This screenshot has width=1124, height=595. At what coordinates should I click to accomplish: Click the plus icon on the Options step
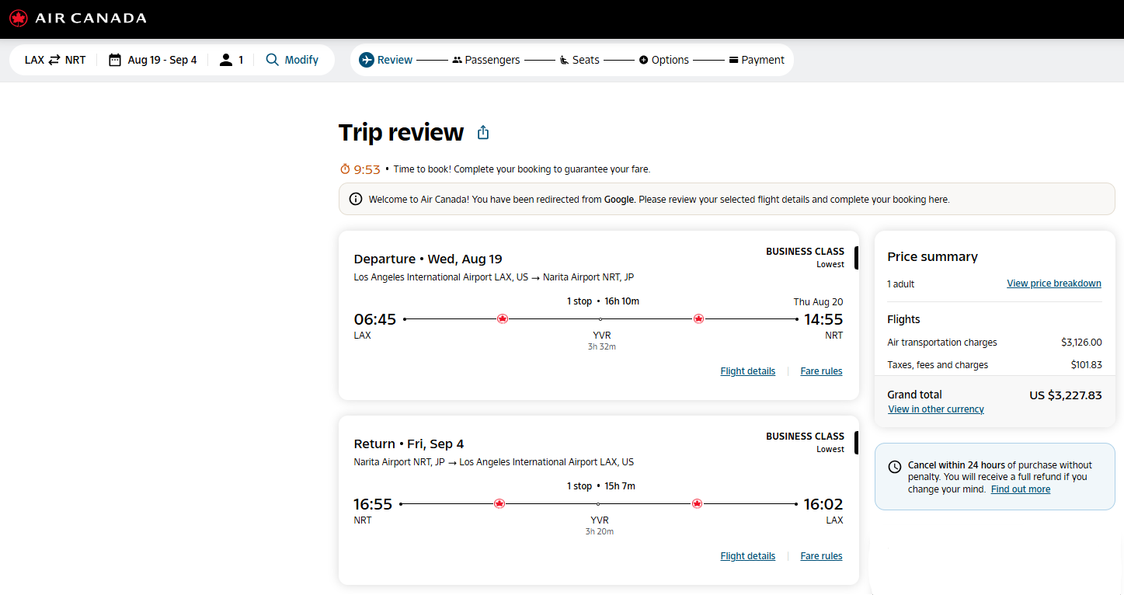(x=643, y=60)
